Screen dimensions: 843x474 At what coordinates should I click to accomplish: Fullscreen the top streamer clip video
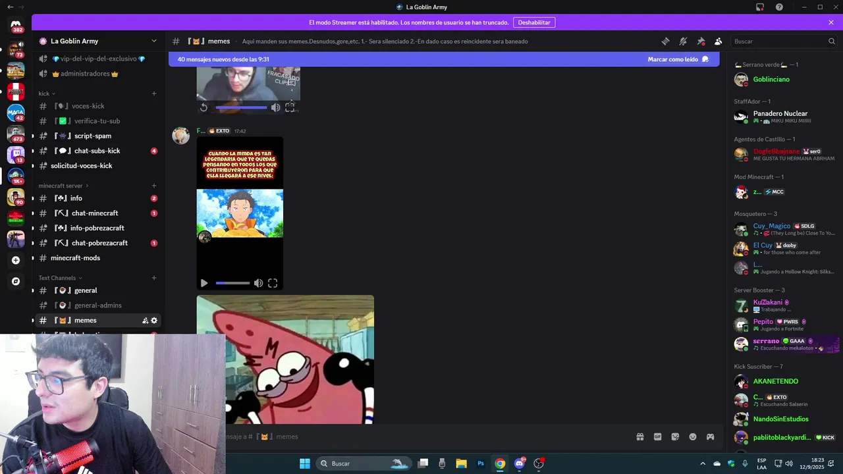coord(290,107)
